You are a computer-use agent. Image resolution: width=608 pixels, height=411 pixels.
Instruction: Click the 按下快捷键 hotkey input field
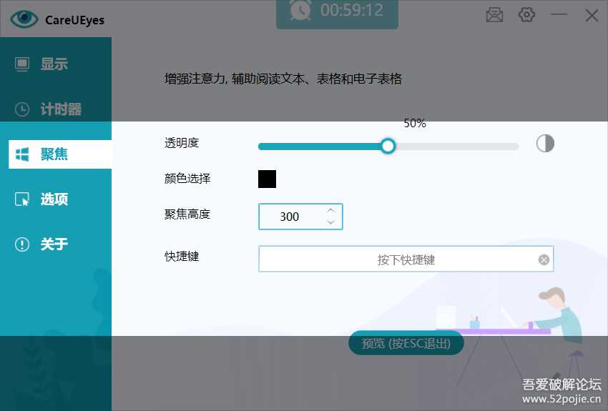[406, 259]
